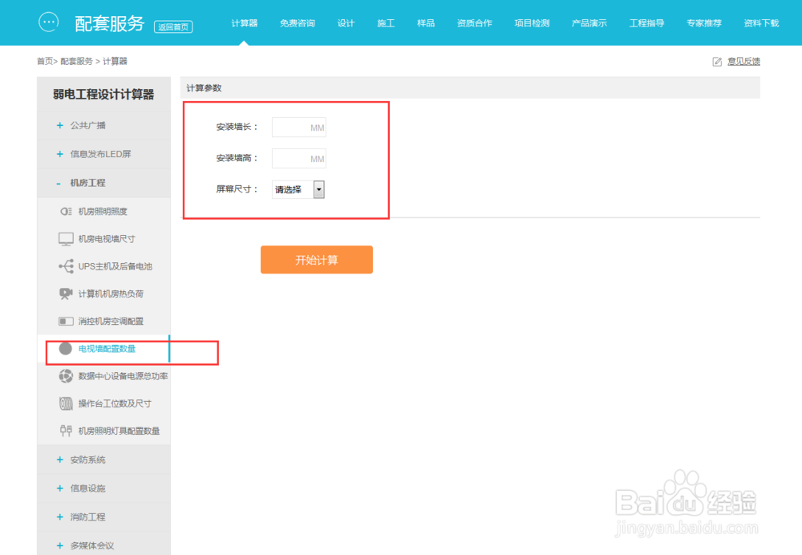Click the 计算机机房热负荷 camera icon
802x555 pixels.
click(x=66, y=294)
